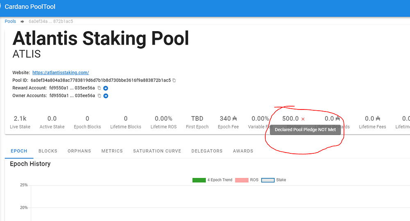Click the Cardano PoolTool header title
The width and height of the screenshot is (410, 221).
coord(30,7)
